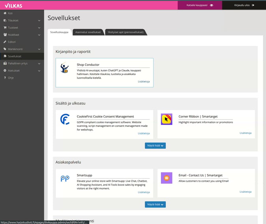Click Corner Ribbon | Smartarget title
The image size is (266, 224).
tap(198, 117)
